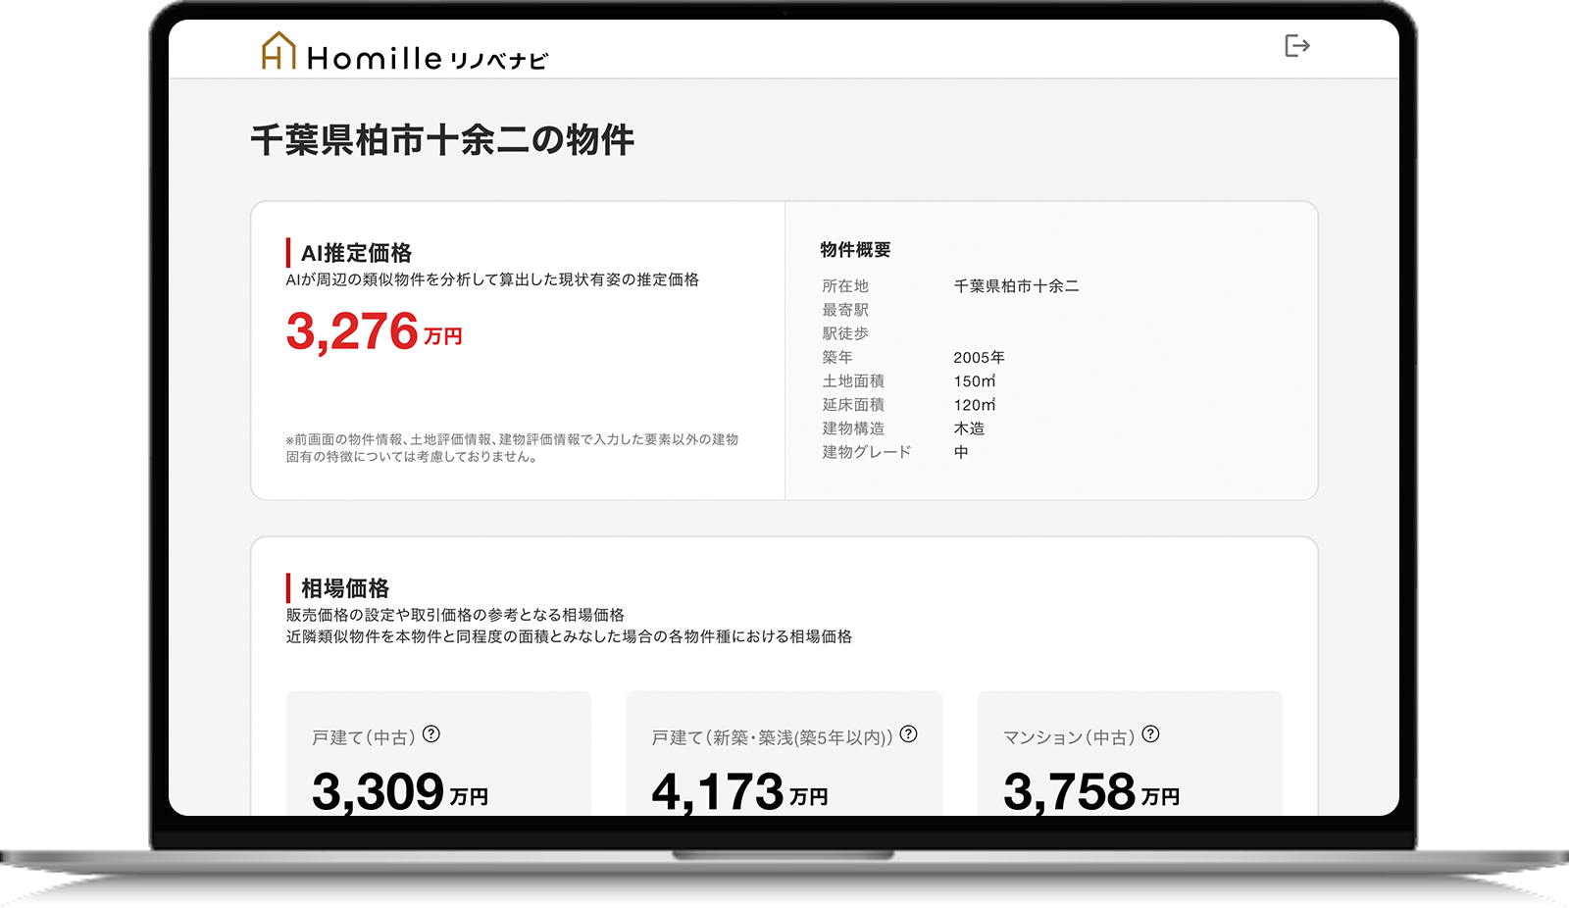Open the Homille リノベナビ home link
The height and width of the screenshot is (908, 1569).
(404, 51)
